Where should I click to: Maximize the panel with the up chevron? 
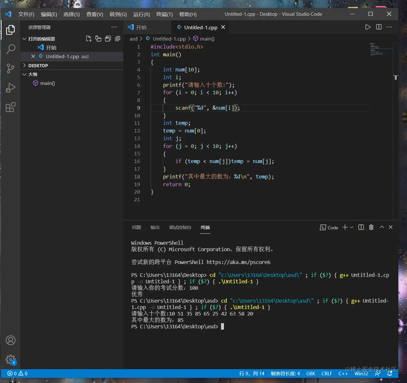pos(382,227)
